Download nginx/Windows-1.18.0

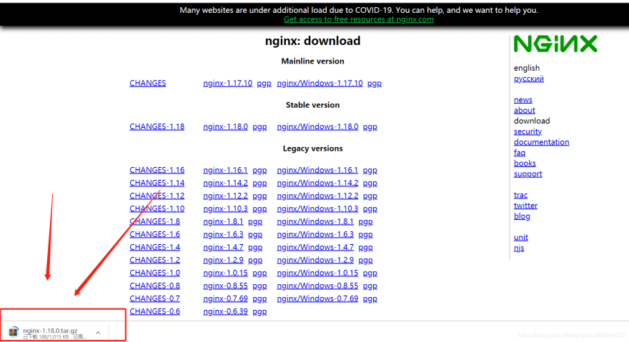[317, 126]
